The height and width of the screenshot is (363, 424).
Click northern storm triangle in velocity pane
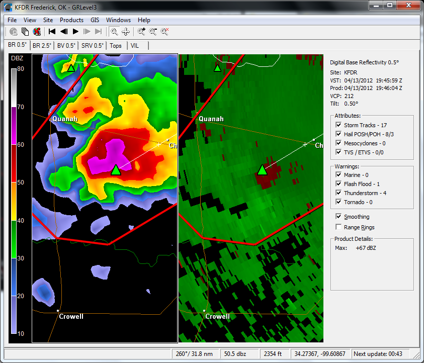(x=217, y=68)
